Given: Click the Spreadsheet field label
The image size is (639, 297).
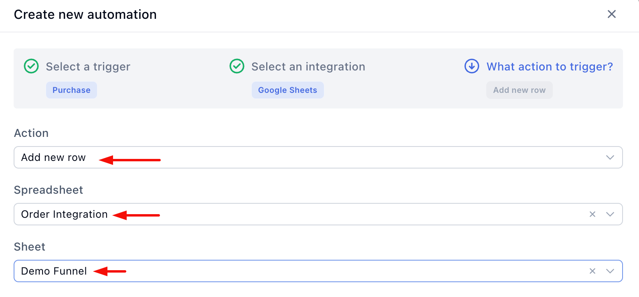Looking at the screenshot, I should 49,190.
